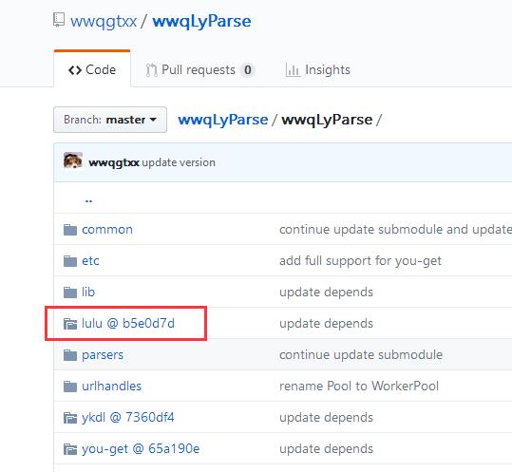
Task: Open the lulu @ b5e0d7d submodule
Action: 128,324
